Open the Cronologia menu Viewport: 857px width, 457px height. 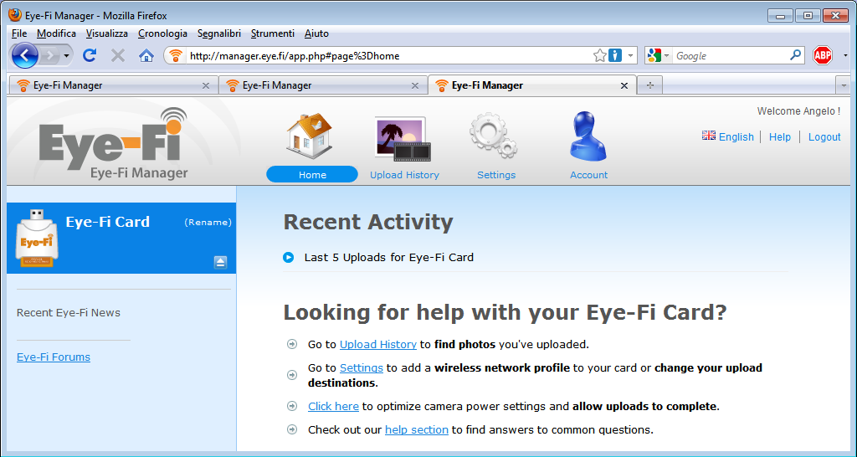click(162, 33)
